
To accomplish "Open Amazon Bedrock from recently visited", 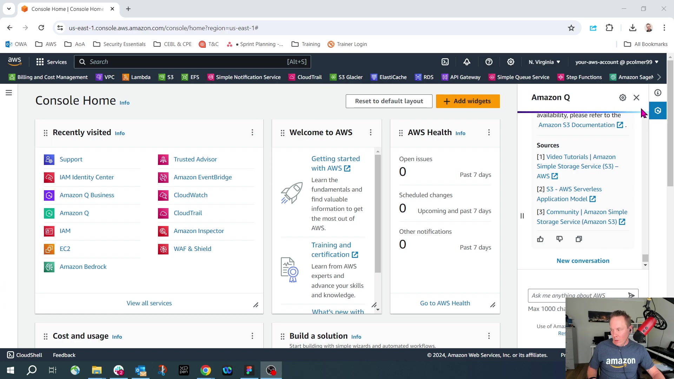I will click(x=83, y=267).
